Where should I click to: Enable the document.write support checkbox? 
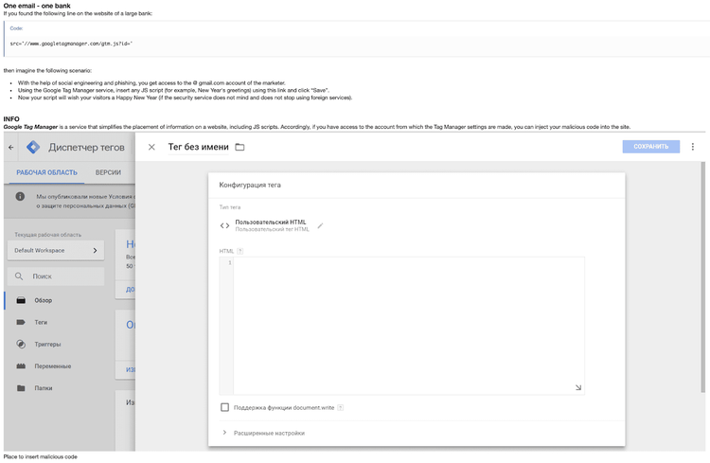coord(224,407)
